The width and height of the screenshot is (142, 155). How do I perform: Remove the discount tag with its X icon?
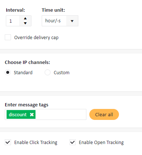tap(32, 114)
